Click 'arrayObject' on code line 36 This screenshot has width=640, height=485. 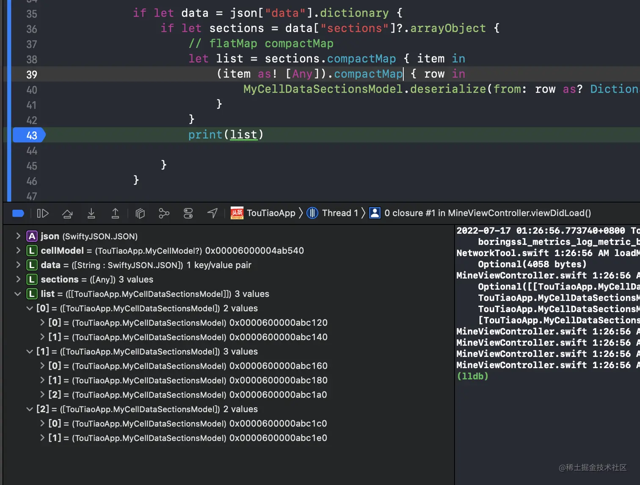point(448,28)
